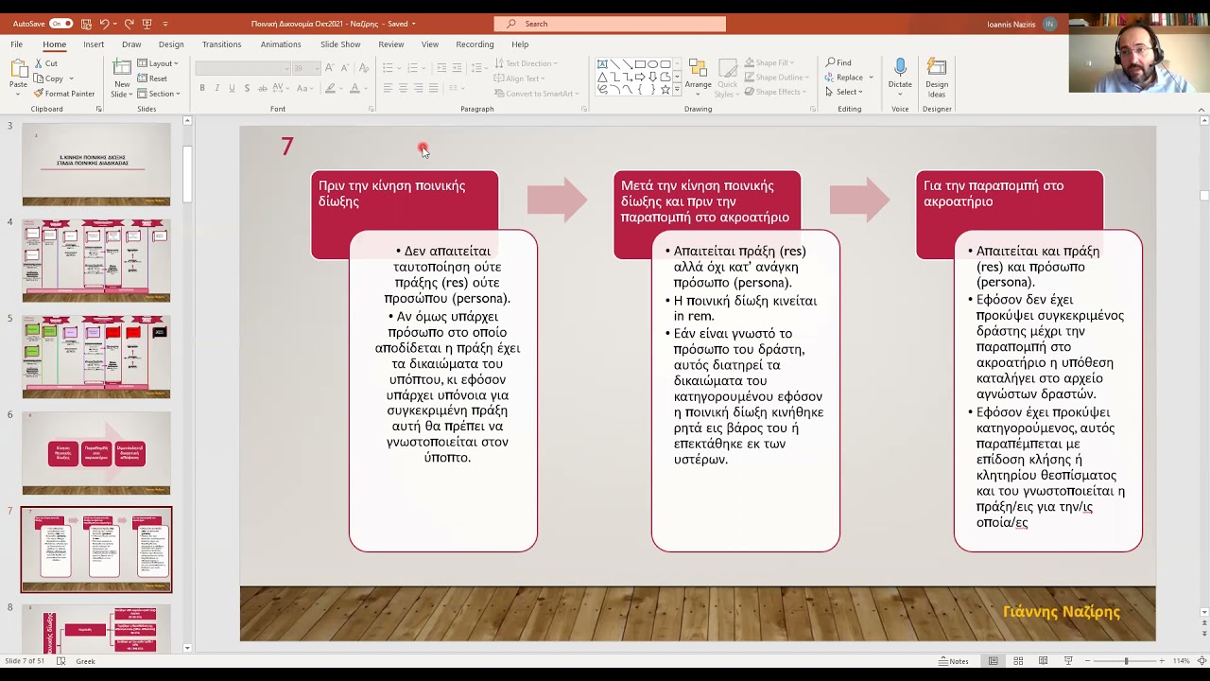This screenshot has height=681, width=1210.
Task: Select slide 6 thumbnail
Action: coord(96,452)
